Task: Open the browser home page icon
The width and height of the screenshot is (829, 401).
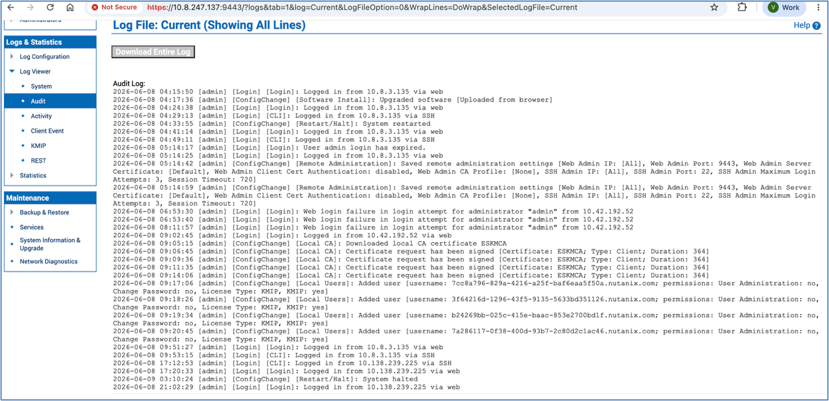Action: tap(70, 8)
